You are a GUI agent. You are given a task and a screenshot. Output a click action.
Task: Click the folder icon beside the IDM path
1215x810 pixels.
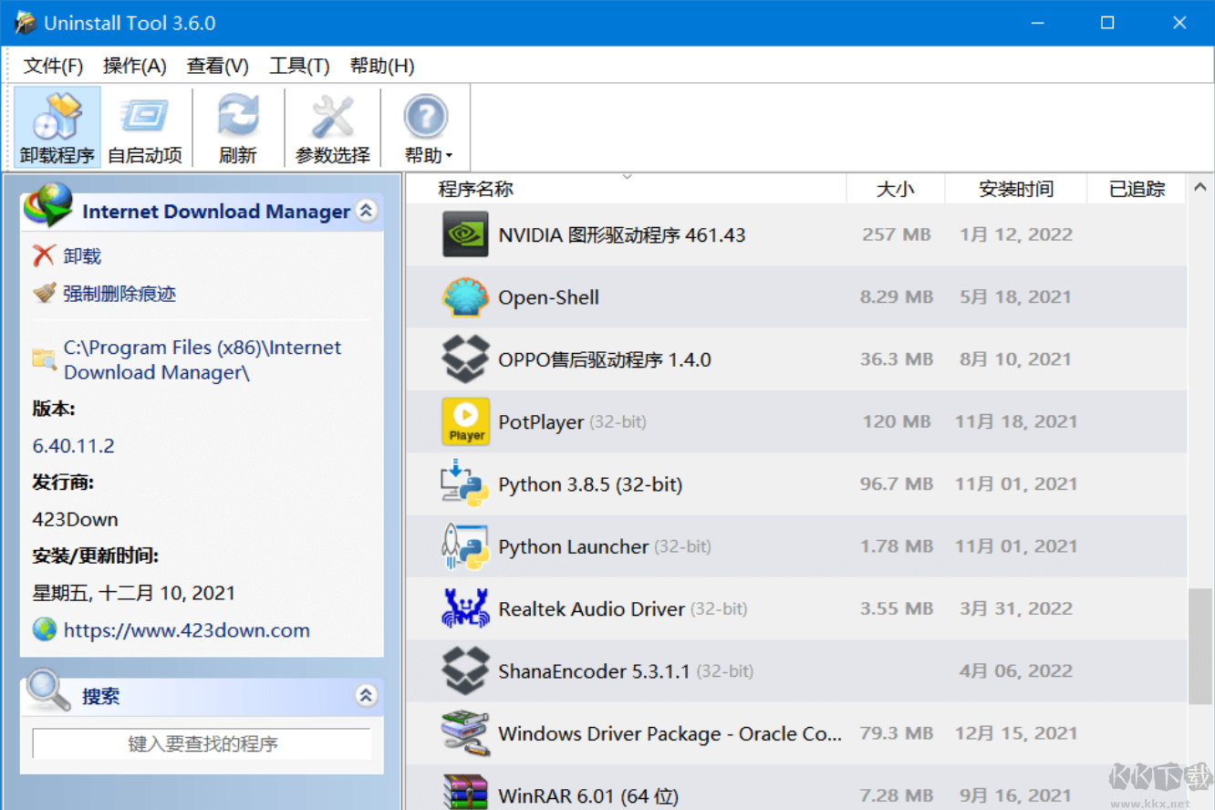42,359
